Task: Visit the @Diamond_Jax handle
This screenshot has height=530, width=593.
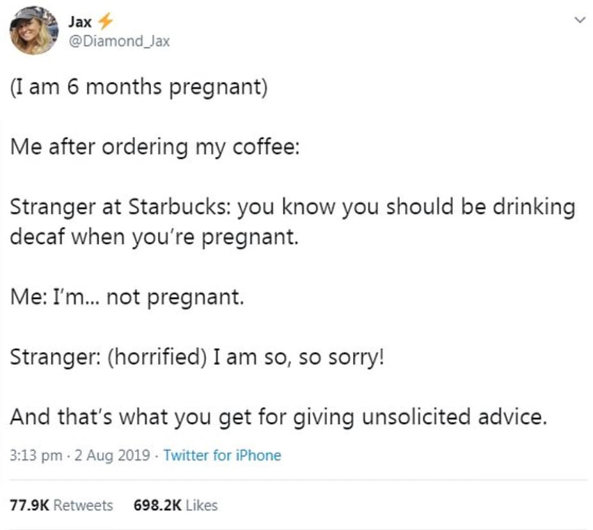Action: point(118,42)
